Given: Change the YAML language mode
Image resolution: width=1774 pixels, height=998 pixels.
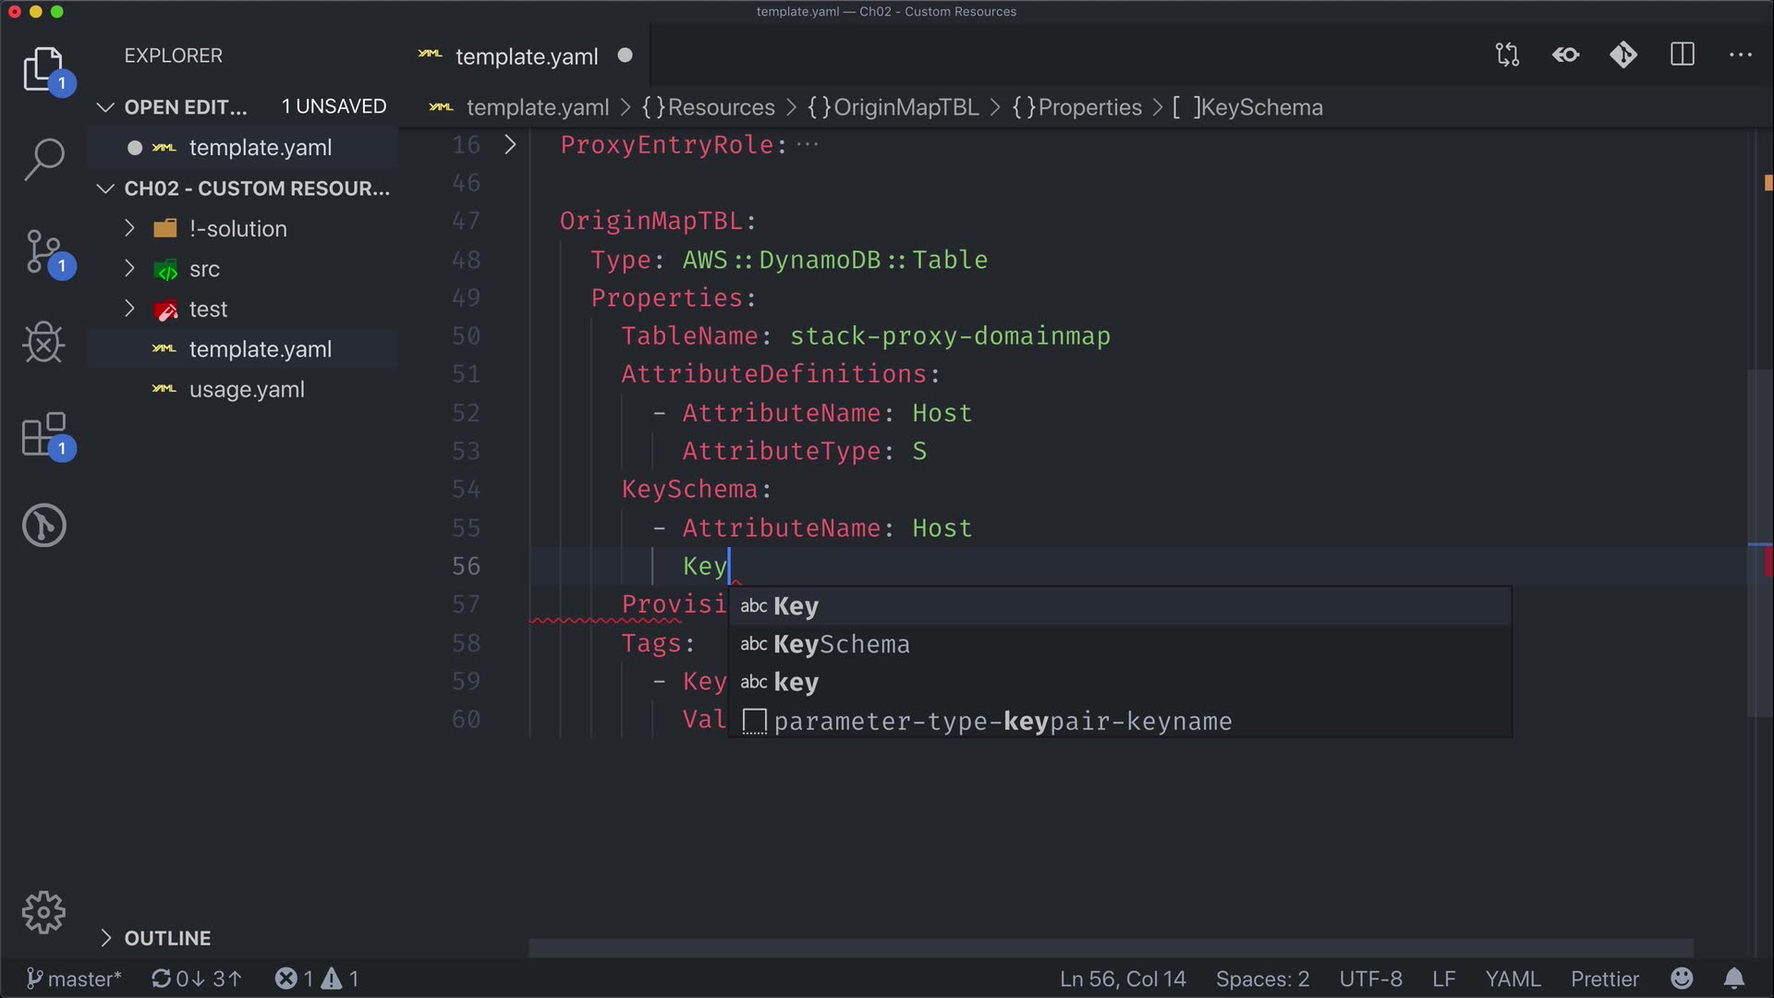Looking at the screenshot, I should (x=1513, y=979).
